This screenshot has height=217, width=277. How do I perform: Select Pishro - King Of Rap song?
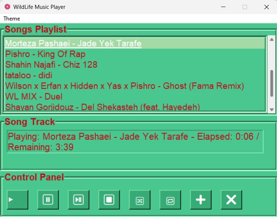click(45, 54)
